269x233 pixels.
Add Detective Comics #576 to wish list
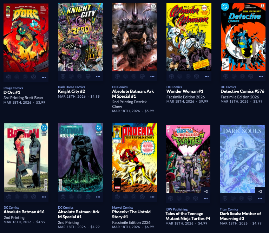pos(251,76)
